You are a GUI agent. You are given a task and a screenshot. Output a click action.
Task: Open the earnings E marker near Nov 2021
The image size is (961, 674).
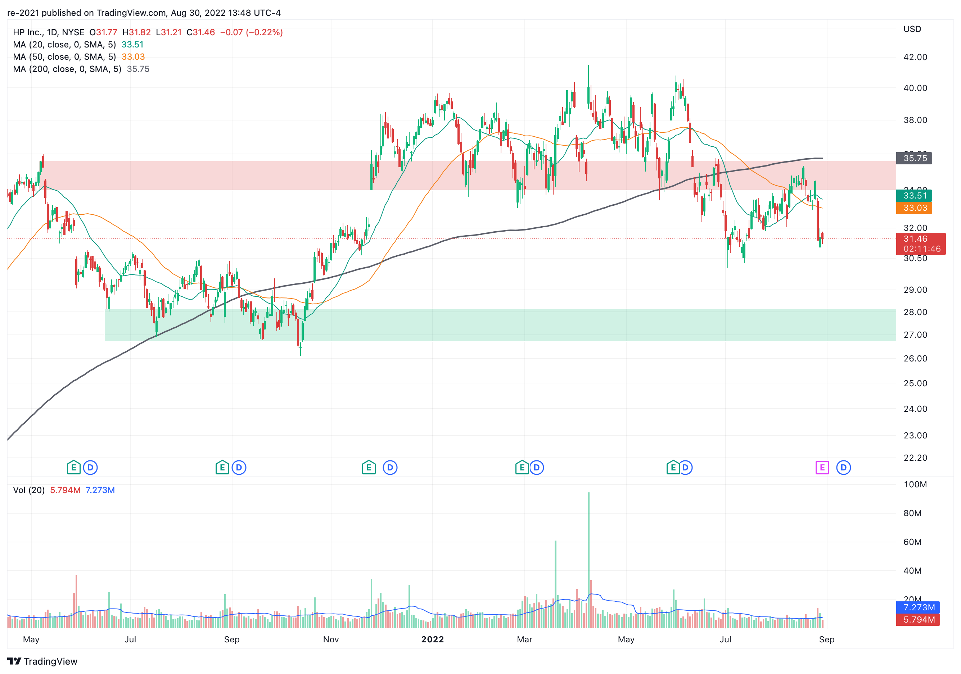368,467
